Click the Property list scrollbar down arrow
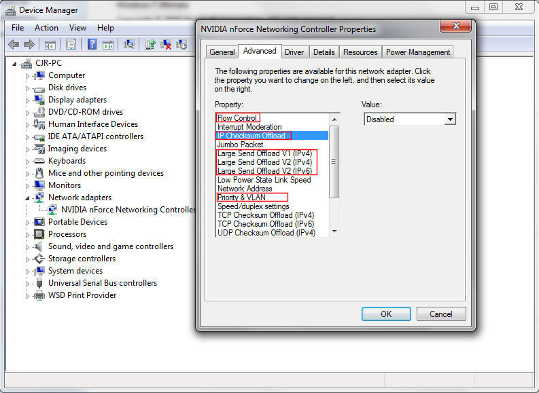Image resolution: width=539 pixels, height=393 pixels. point(334,231)
